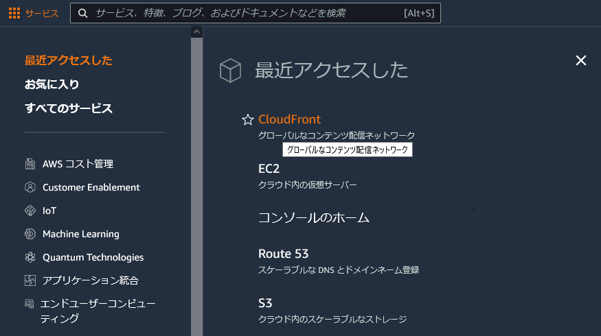Click the AWS コスト管理 category icon
Viewport: 601px width, 336px height.
click(x=30, y=164)
